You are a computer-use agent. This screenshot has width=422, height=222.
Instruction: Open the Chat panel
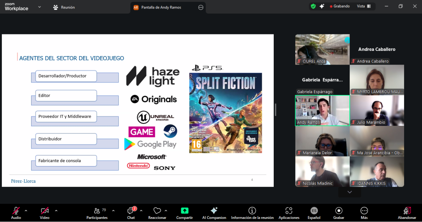[x=131, y=213]
